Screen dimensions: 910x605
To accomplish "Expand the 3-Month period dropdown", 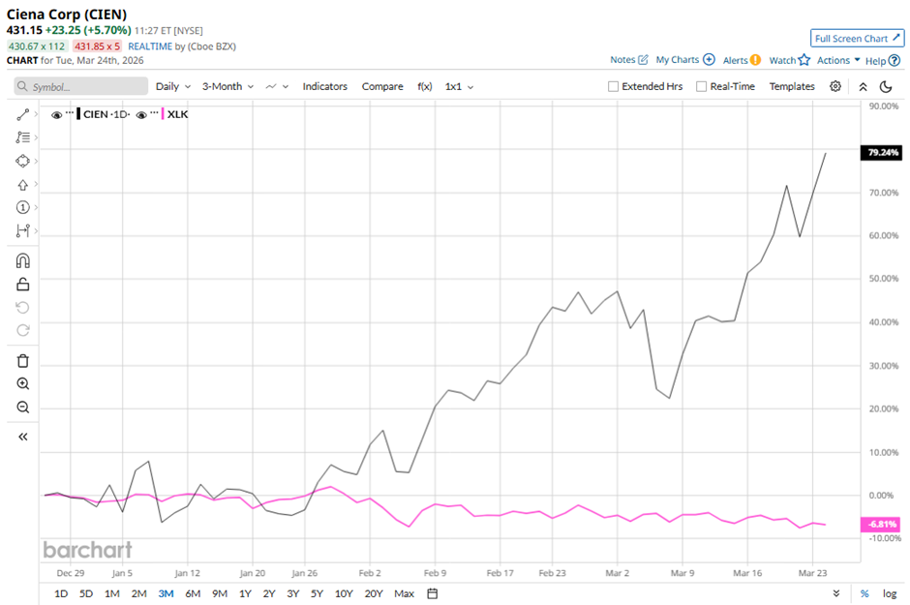I will [x=227, y=86].
